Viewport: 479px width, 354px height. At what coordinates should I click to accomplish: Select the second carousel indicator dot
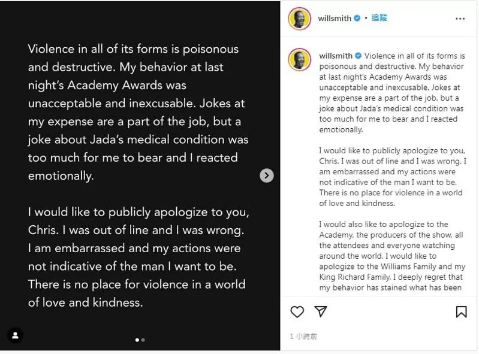pyautogui.click(x=143, y=340)
